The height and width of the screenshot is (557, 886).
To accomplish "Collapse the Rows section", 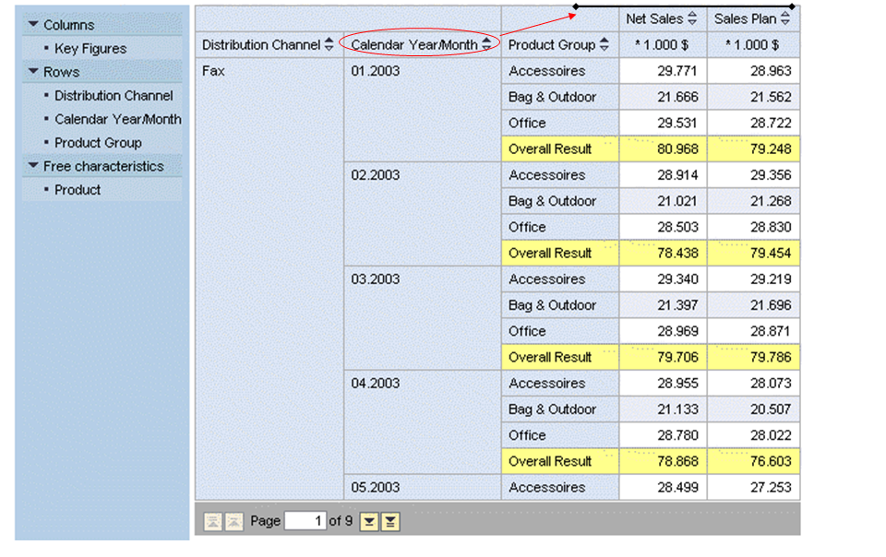I will [x=34, y=72].
